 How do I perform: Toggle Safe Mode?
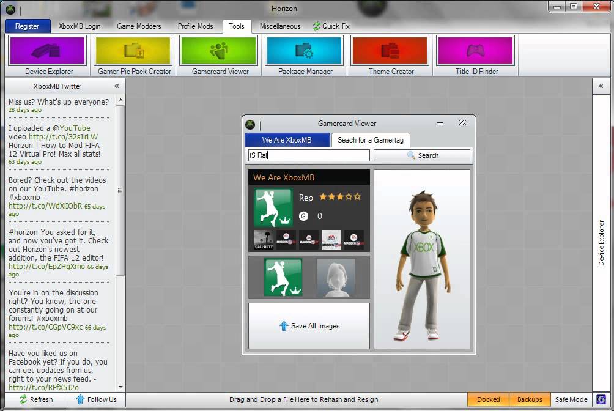coord(571,399)
